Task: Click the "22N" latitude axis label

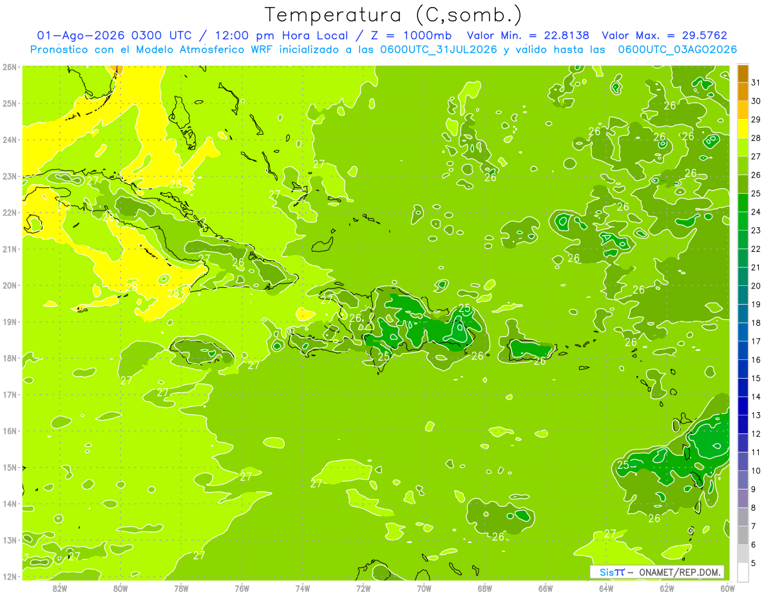Action: (10, 213)
